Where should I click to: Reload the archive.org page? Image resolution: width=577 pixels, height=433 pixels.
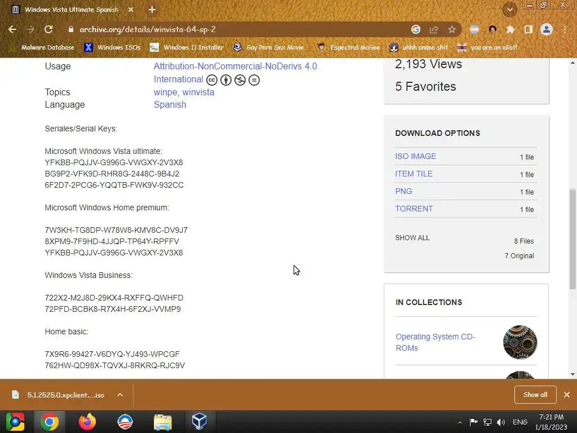(x=48, y=29)
